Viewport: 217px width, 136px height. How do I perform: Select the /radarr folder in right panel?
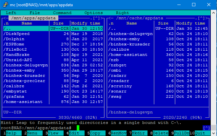[x=158, y=76]
